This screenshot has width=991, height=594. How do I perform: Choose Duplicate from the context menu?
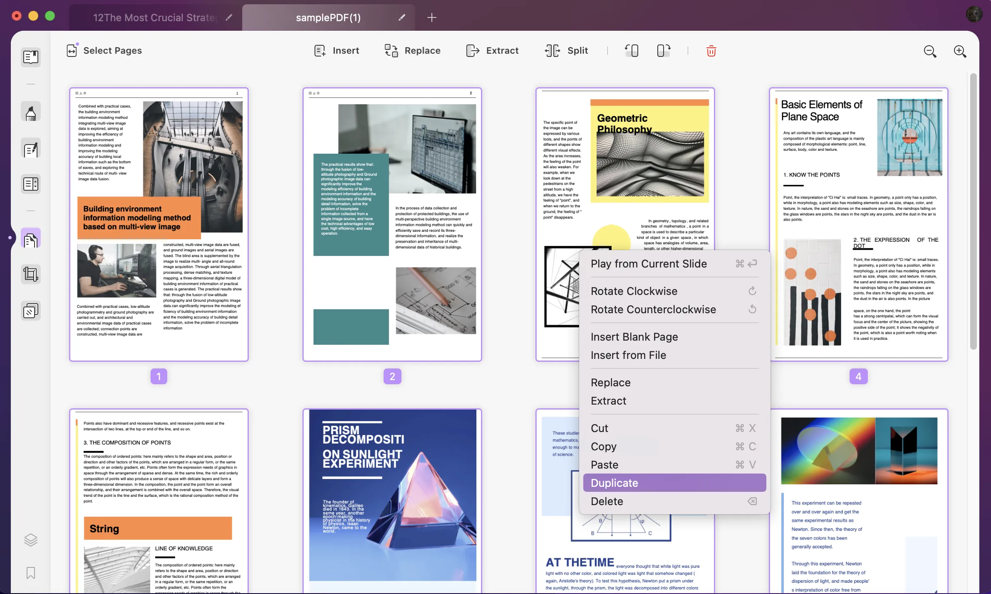(614, 482)
